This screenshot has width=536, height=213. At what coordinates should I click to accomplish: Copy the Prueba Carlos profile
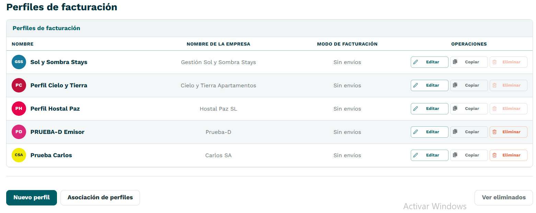[x=469, y=155]
